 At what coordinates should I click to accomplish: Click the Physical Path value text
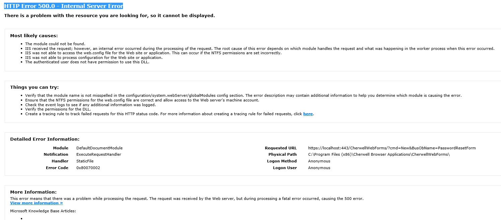tap(379, 154)
